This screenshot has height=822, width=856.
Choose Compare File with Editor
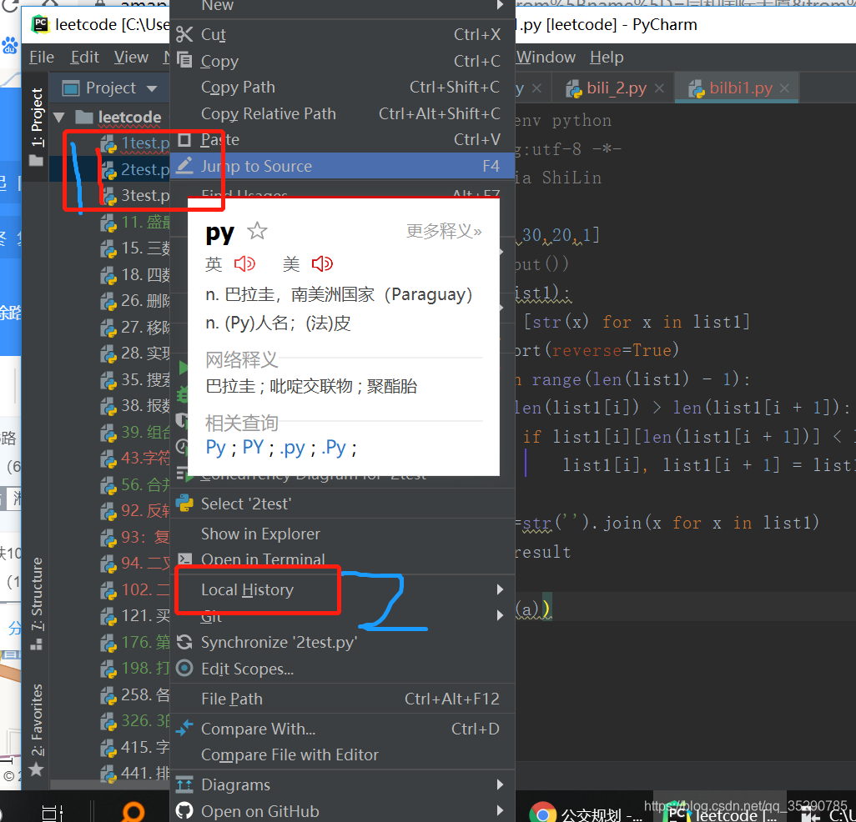[x=342, y=754]
